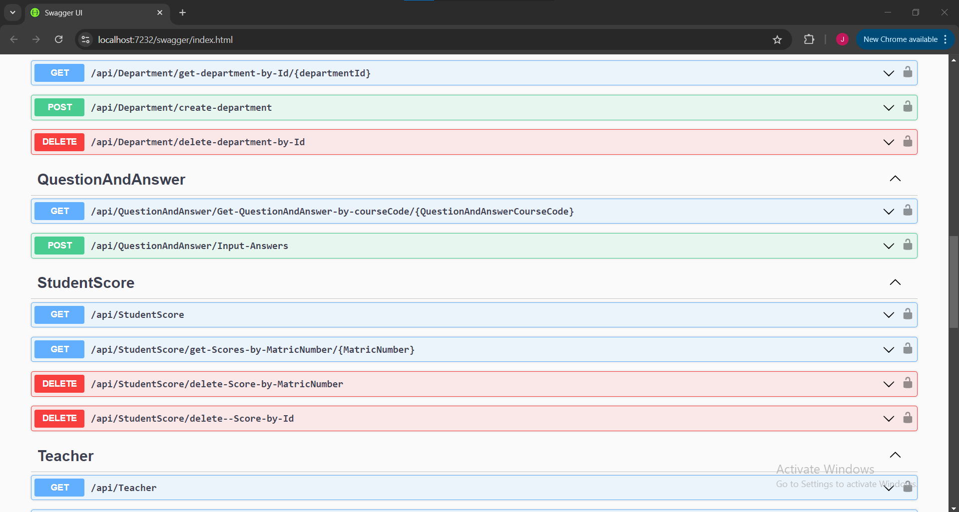Image resolution: width=959 pixels, height=512 pixels.
Task: Click lock icon for Input-Answers POST endpoint
Action: coord(907,245)
